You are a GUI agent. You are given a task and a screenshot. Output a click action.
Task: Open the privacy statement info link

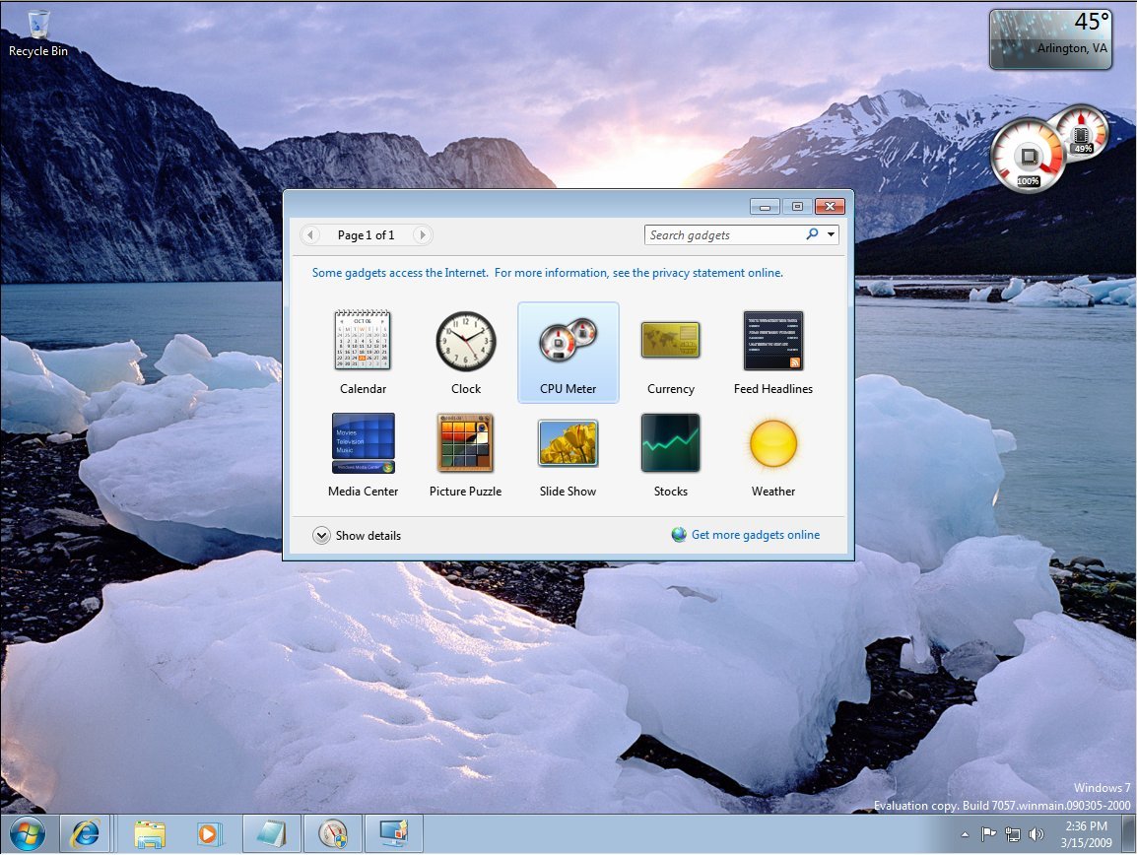click(x=547, y=273)
